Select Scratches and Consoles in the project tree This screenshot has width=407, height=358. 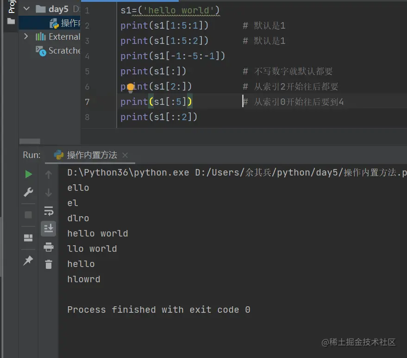58,50
